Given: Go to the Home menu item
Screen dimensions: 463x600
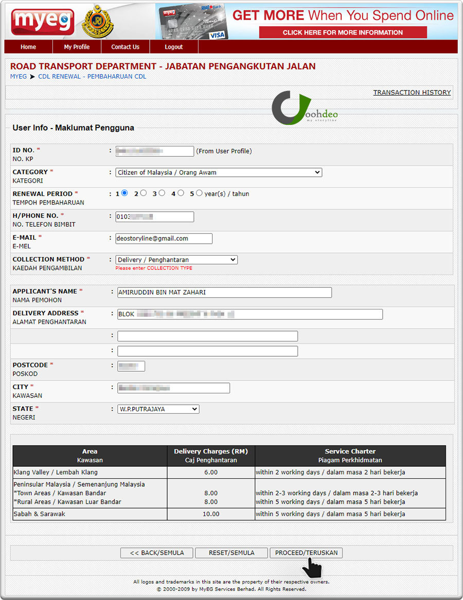Looking at the screenshot, I should pyautogui.click(x=28, y=47).
